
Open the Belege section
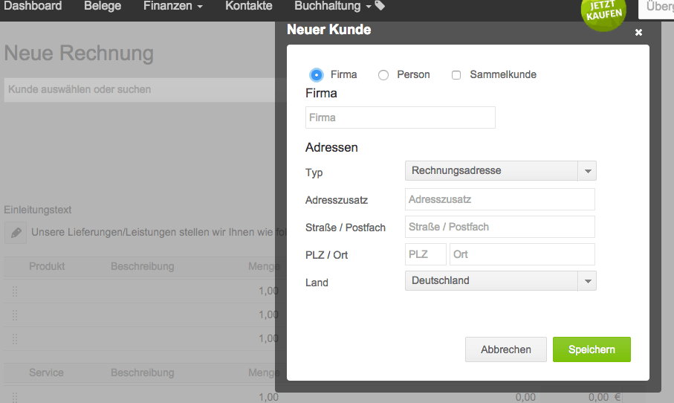103,6
